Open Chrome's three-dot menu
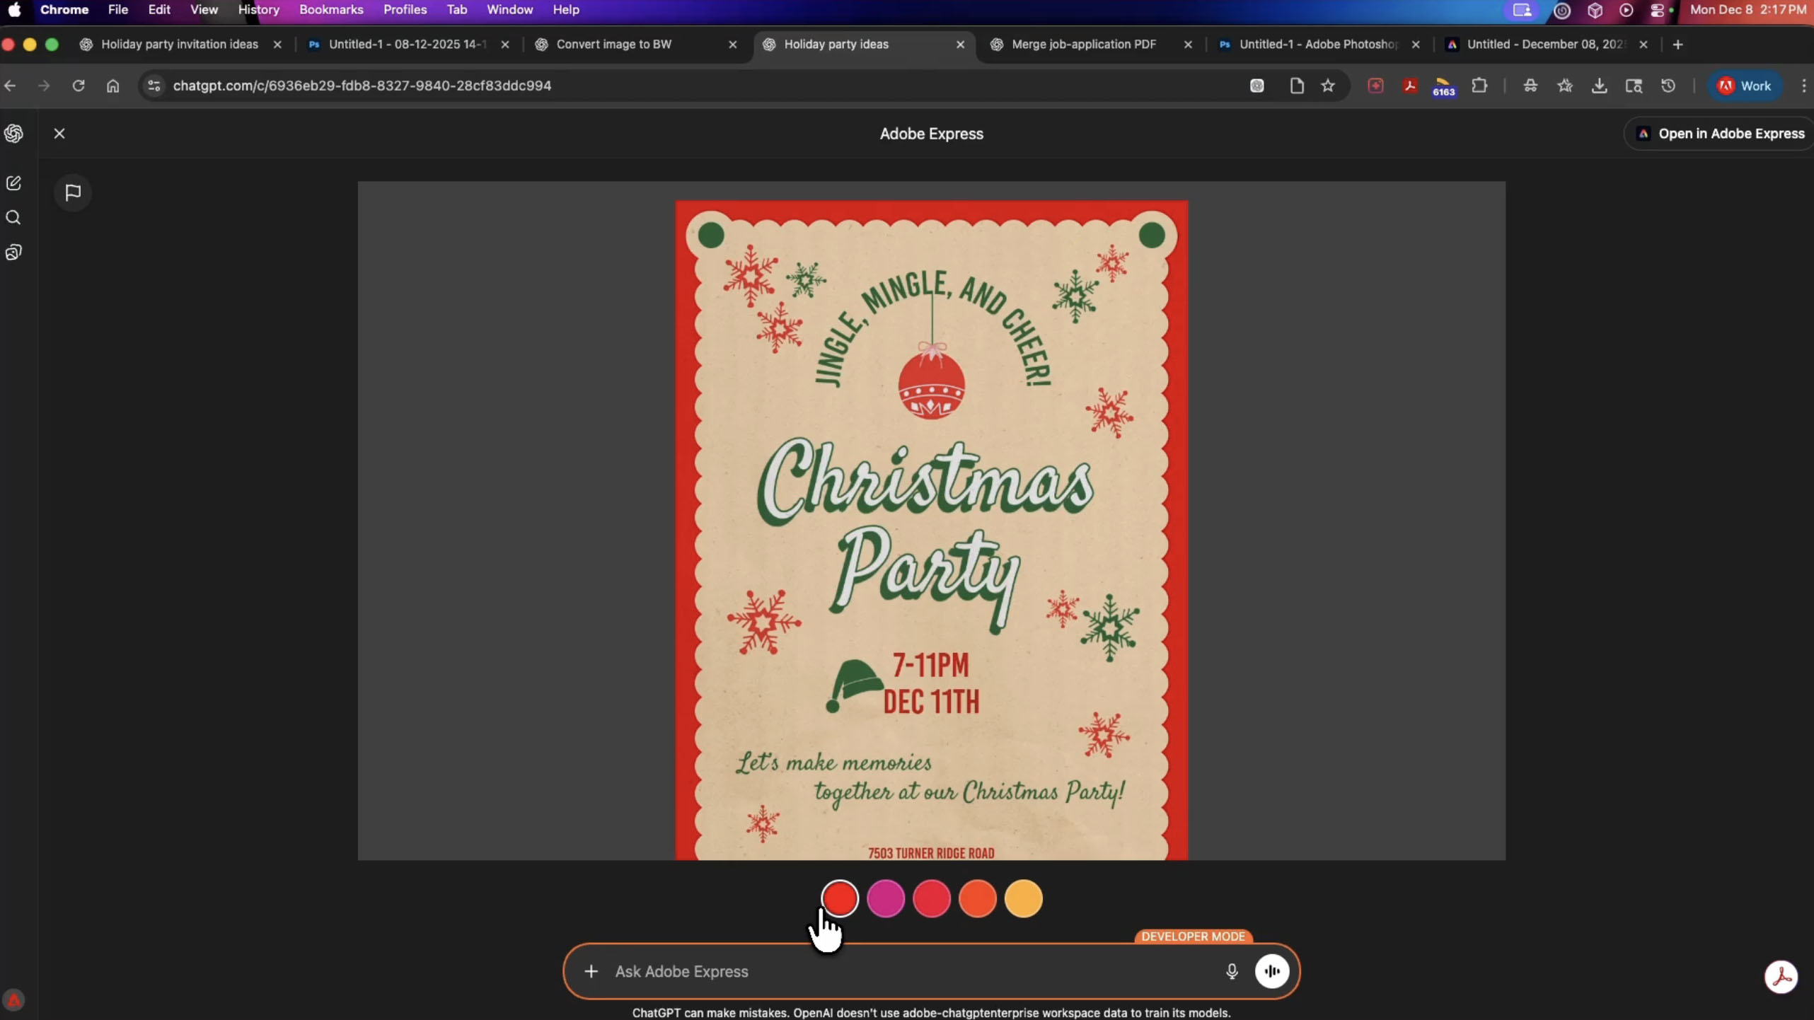This screenshot has height=1020, width=1814. (1803, 86)
